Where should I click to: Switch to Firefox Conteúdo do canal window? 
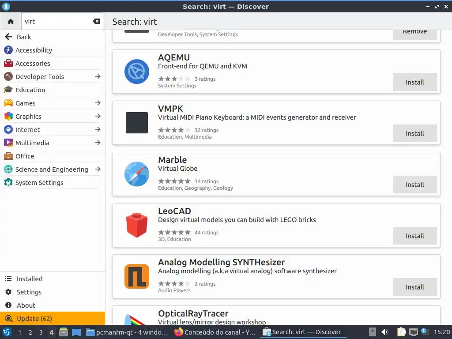tap(215, 332)
